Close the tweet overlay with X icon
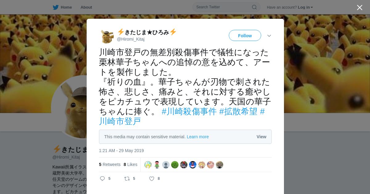 pyautogui.click(x=360, y=7)
